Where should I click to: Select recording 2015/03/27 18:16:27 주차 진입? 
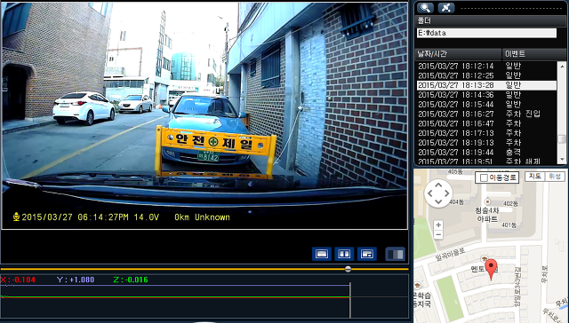tap(486, 114)
